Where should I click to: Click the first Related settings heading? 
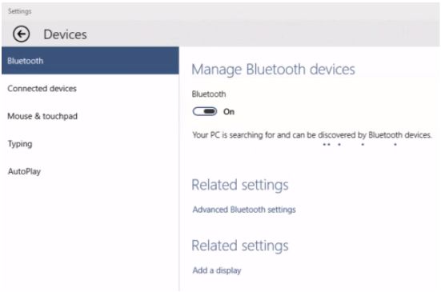pyautogui.click(x=240, y=186)
